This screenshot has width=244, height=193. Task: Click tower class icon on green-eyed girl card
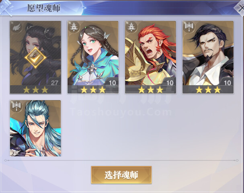74,27
